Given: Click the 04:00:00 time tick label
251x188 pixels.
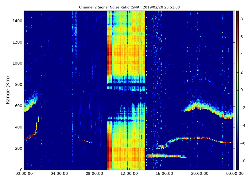Looking at the screenshot, I should (59, 174).
